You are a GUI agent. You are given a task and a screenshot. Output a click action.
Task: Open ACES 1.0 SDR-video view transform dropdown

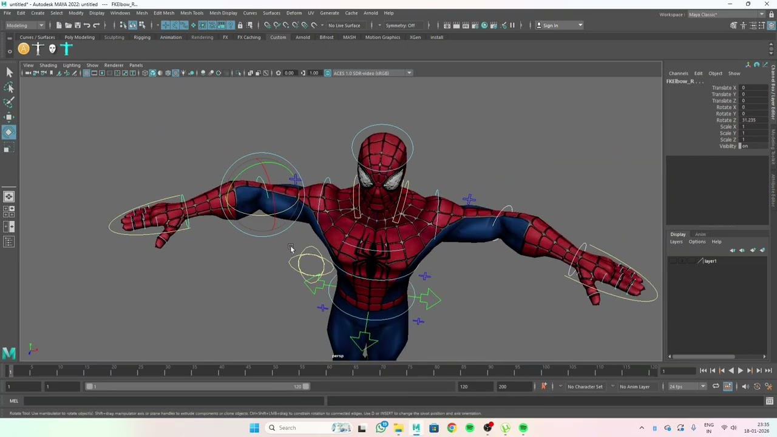coord(372,73)
